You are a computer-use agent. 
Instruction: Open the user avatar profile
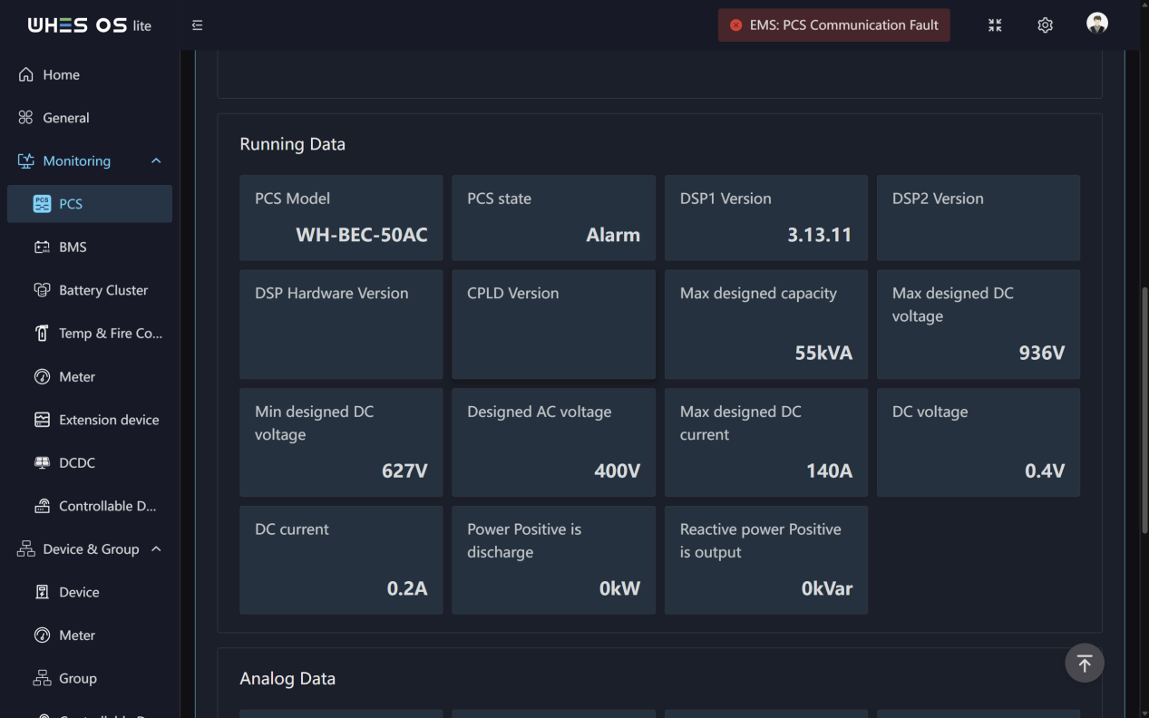(x=1097, y=24)
